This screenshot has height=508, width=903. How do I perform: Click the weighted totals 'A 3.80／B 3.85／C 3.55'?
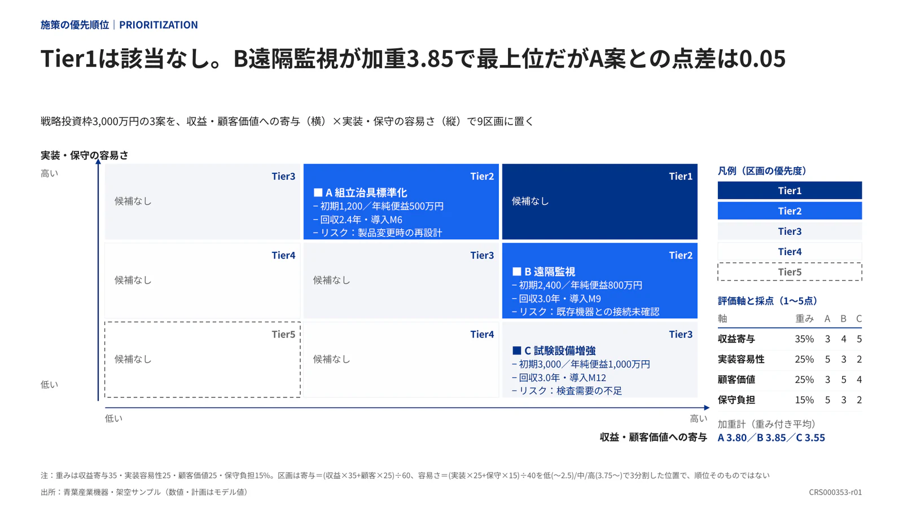tap(771, 437)
